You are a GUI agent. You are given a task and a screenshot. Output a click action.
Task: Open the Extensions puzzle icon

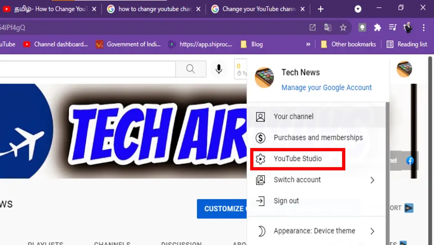pyautogui.click(x=378, y=28)
